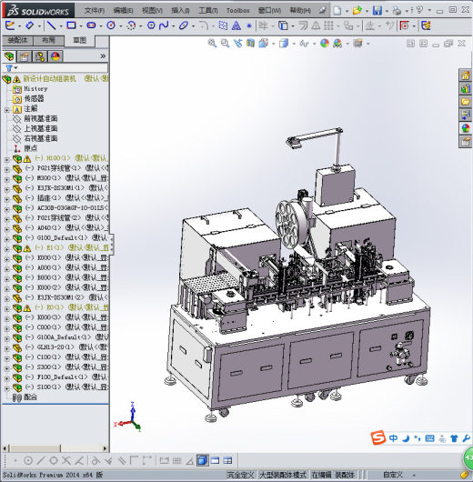Viewport: 473px width, 482px height.
Task: Select the Corner Rectangle sketch tool
Action: [x=71, y=25]
